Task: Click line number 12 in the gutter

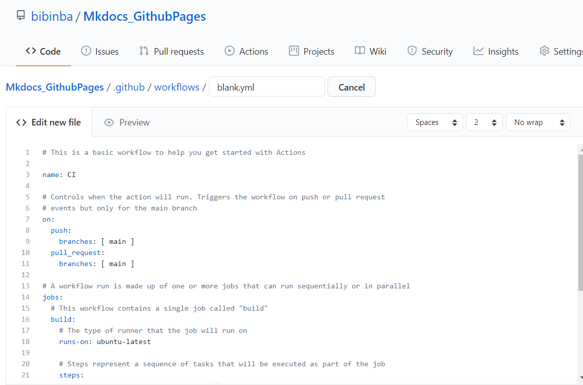Action: coord(25,275)
